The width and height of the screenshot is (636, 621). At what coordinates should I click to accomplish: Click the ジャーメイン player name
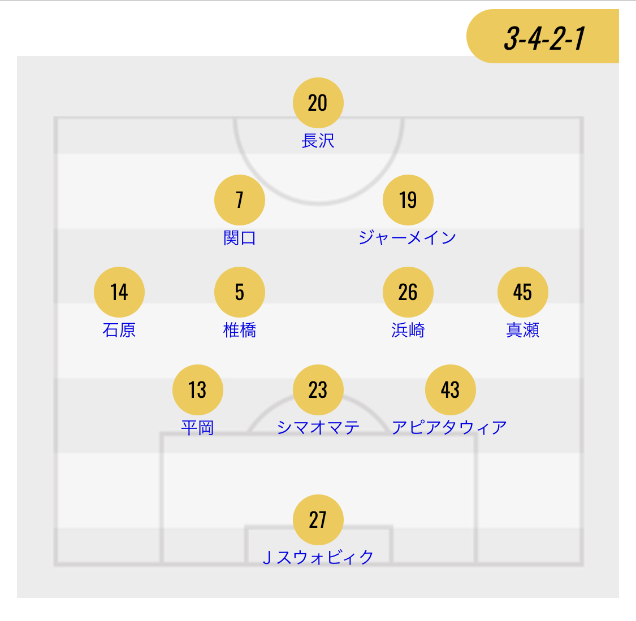408,238
